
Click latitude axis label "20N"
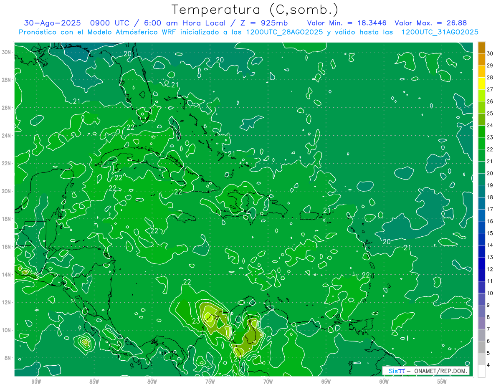(7, 191)
